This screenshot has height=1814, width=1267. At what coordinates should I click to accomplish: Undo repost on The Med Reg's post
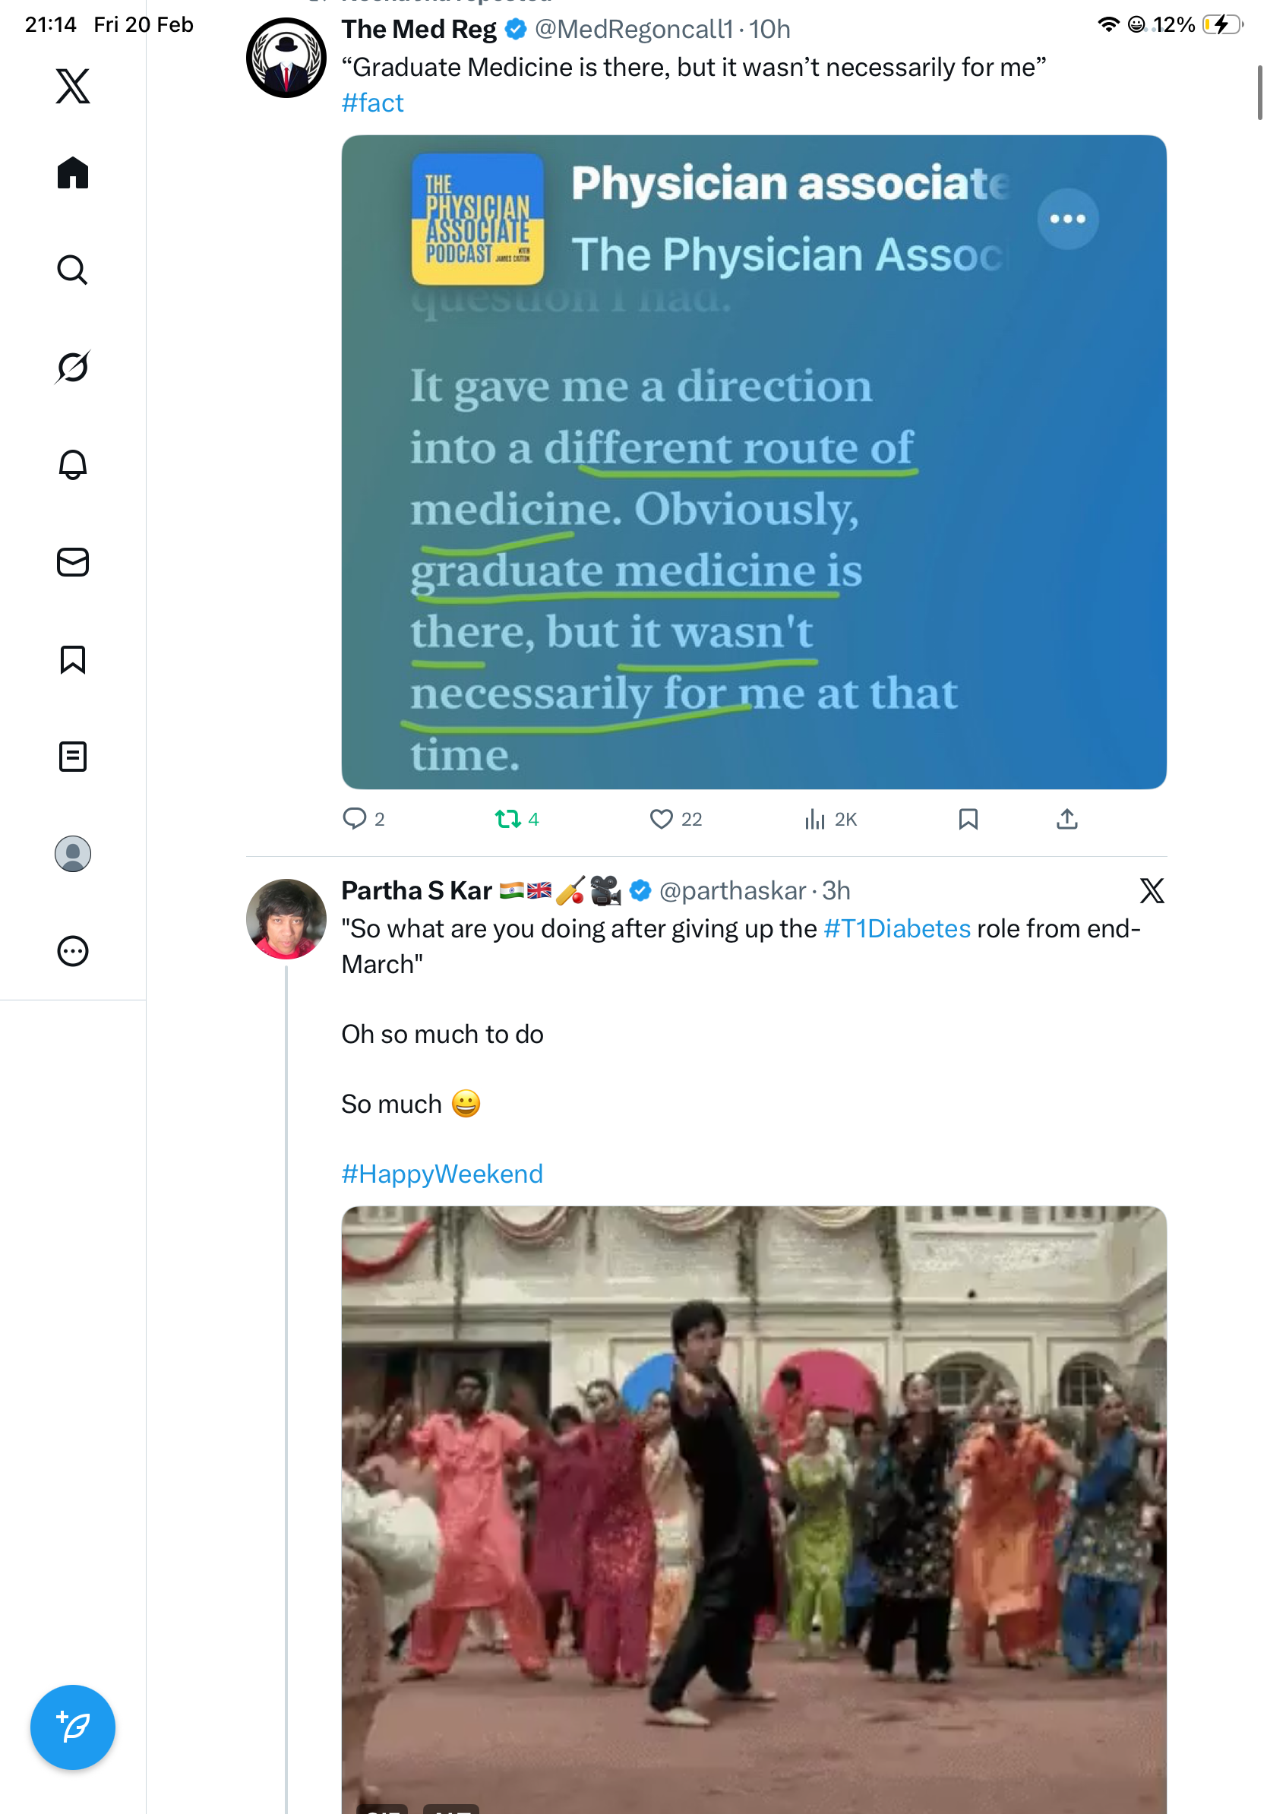point(508,819)
